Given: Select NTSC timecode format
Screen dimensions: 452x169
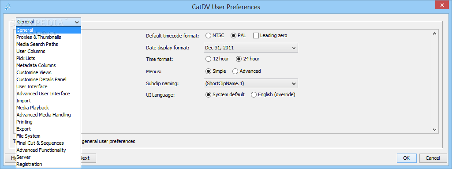Looking at the screenshot, I should [209, 35].
